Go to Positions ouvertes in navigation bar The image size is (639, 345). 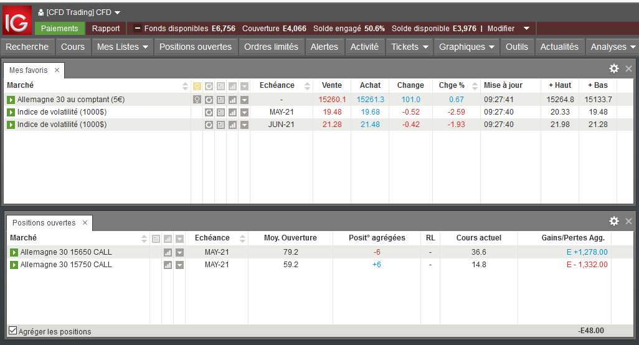pos(196,47)
